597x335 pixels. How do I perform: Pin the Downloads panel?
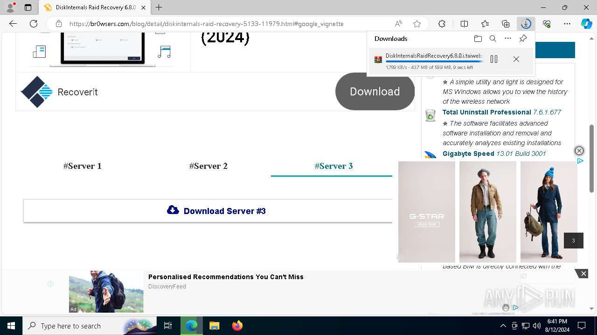pyautogui.click(x=523, y=39)
